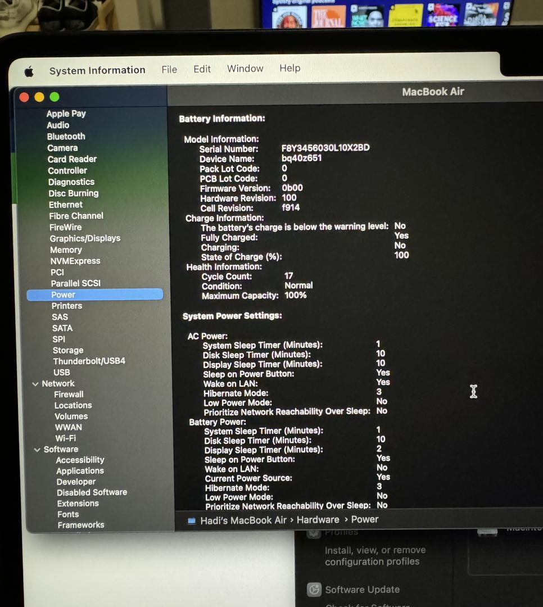Select USB in the sidebar

tap(62, 373)
